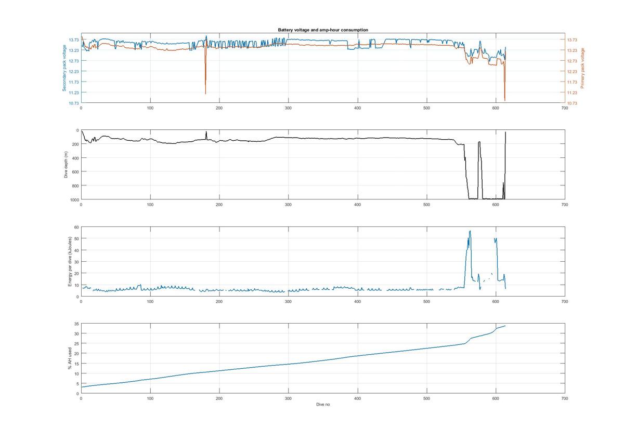Click x-axis 700 tick under % AH used plot
Image resolution: width=624 pixels, height=442 pixels.
tap(565, 398)
